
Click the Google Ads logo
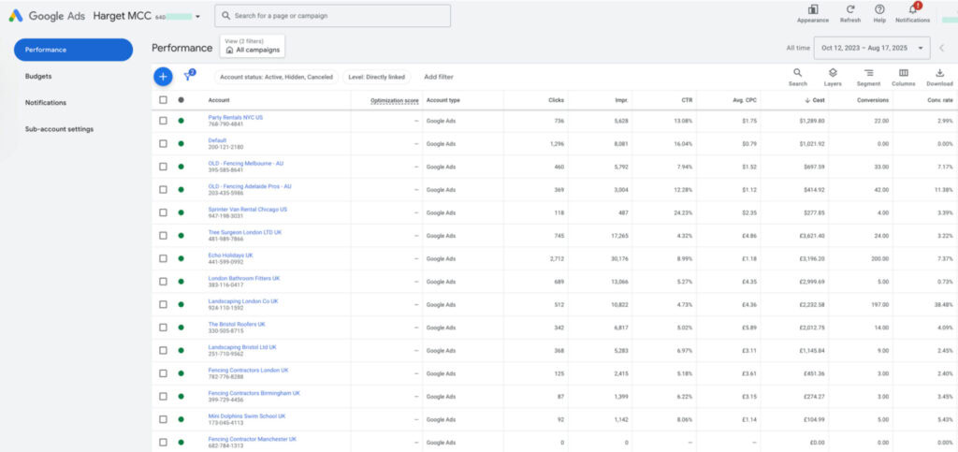(x=16, y=16)
